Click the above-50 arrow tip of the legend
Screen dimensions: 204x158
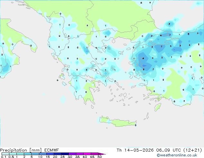pos(102,154)
